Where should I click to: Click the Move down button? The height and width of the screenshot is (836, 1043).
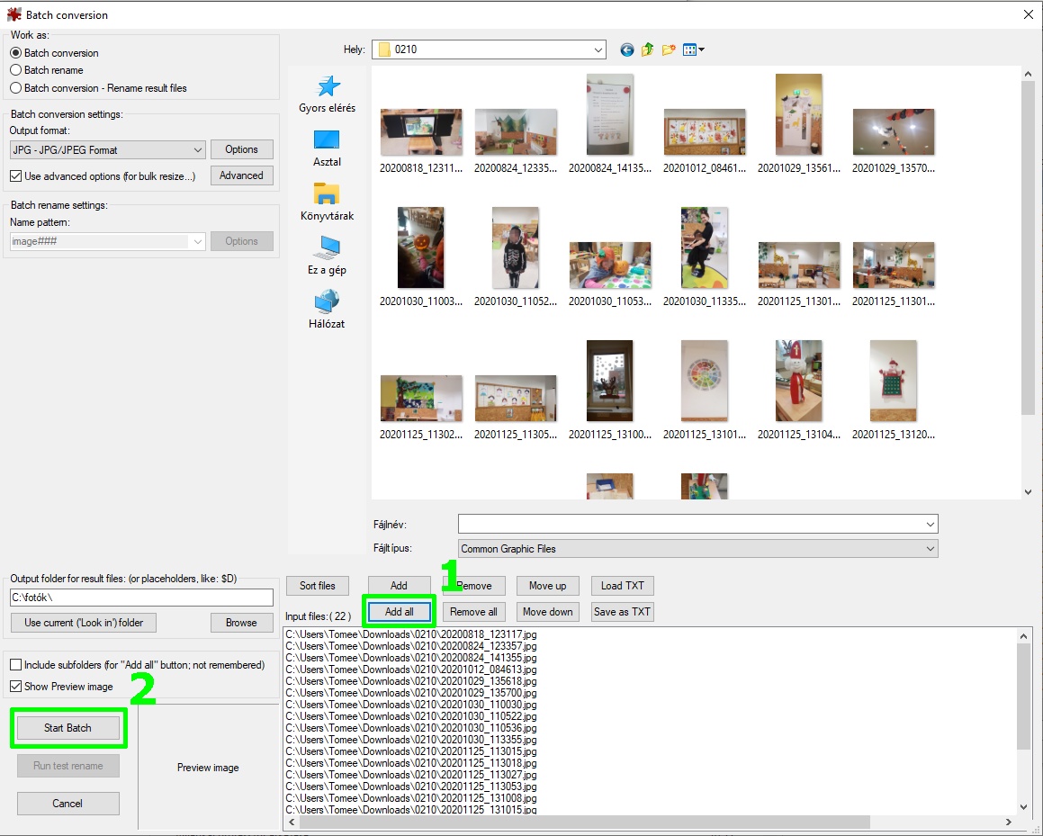[547, 612]
